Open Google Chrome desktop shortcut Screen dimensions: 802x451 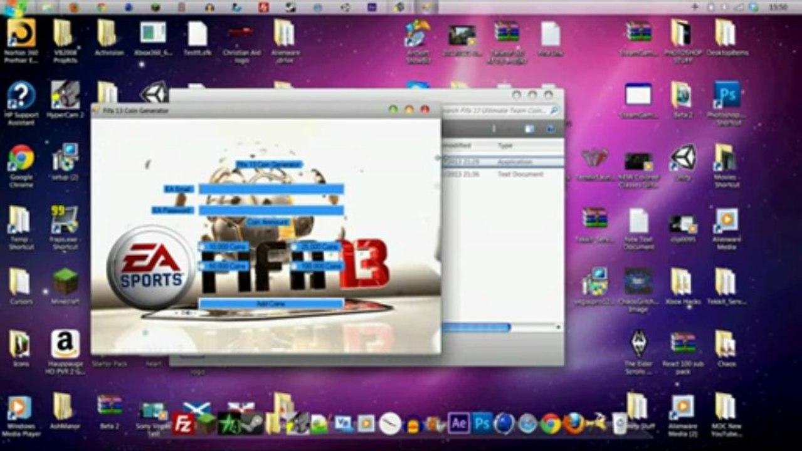point(21,165)
